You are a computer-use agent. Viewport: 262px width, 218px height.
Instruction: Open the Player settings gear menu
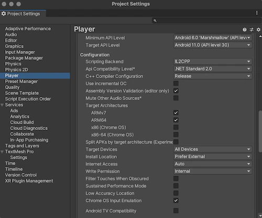click(x=258, y=30)
